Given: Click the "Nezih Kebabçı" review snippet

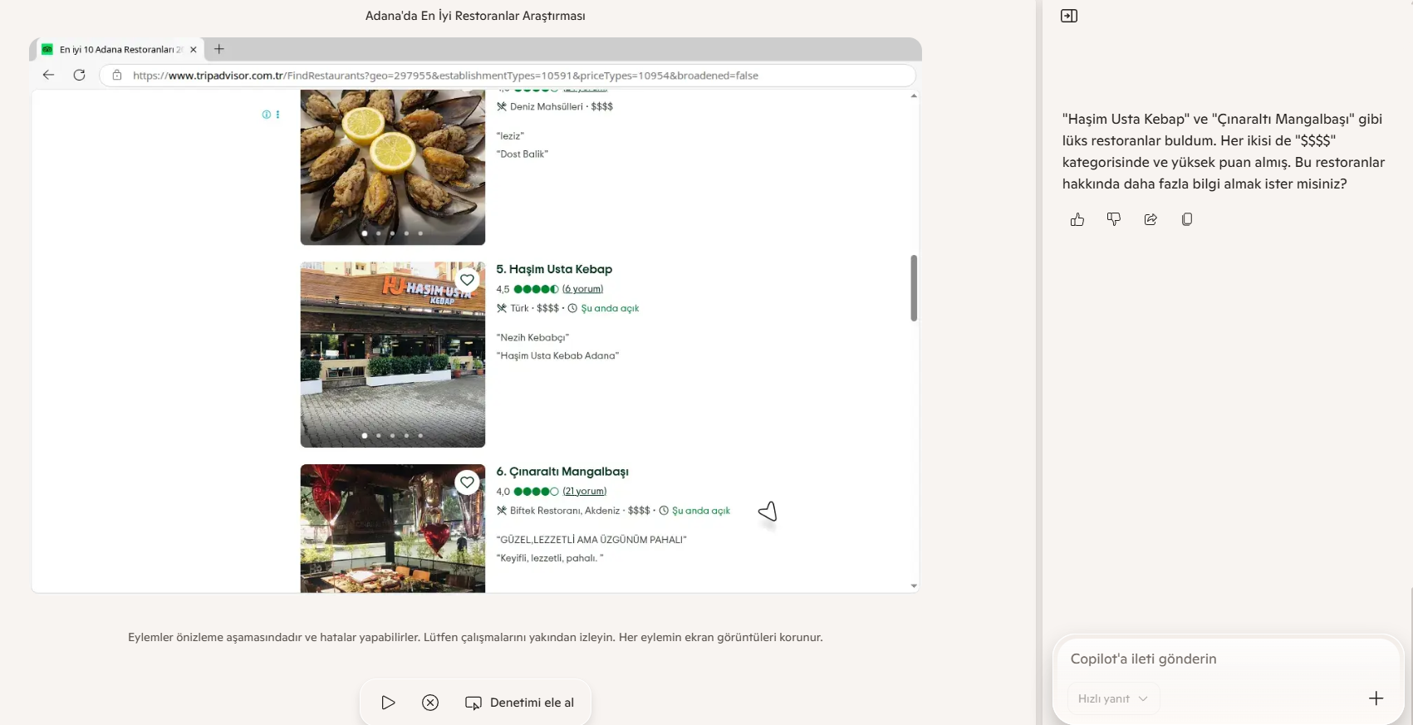Looking at the screenshot, I should (532, 337).
